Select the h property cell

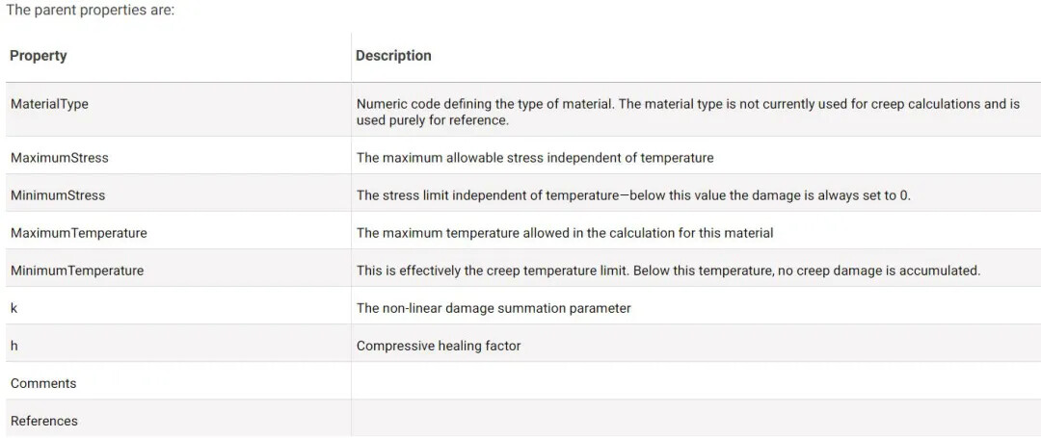click(14, 346)
